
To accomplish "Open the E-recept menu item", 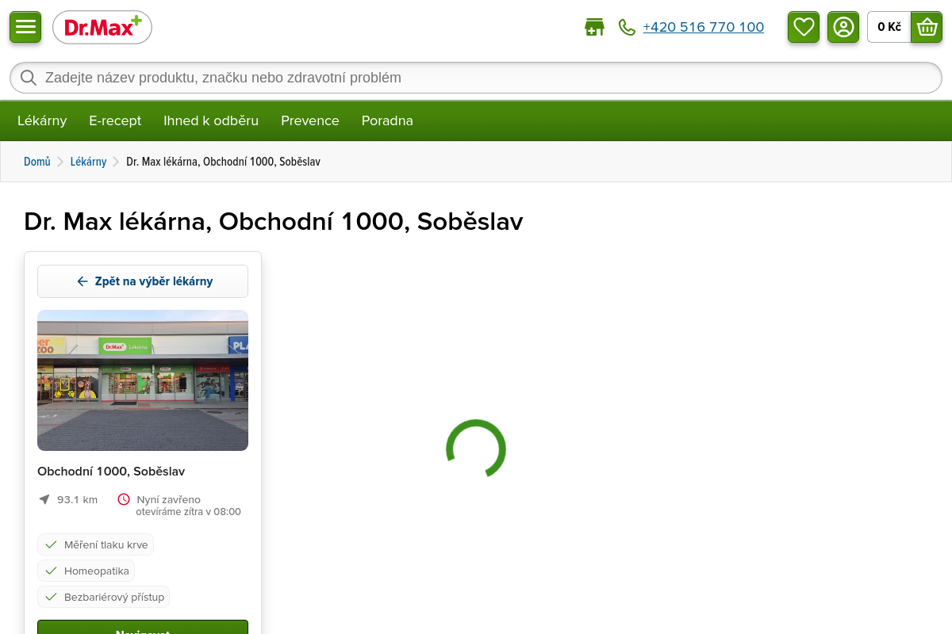I will click(x=115, y=120).
